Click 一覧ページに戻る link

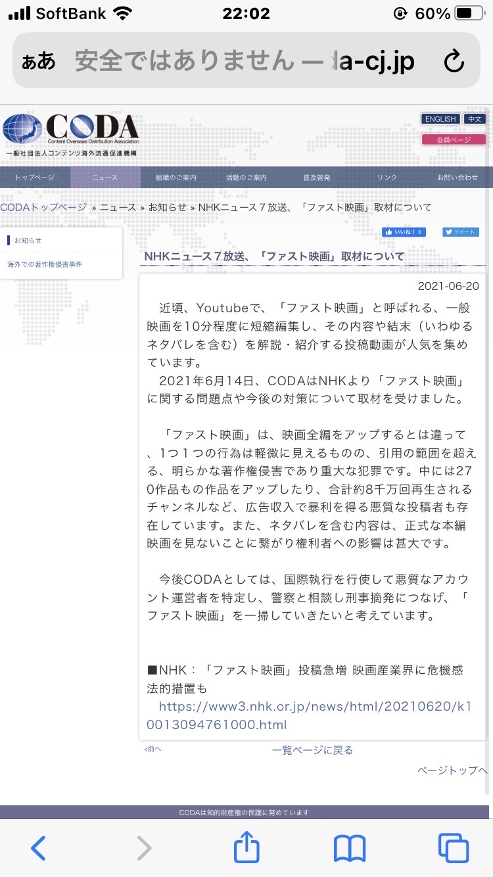pos(313,750)
